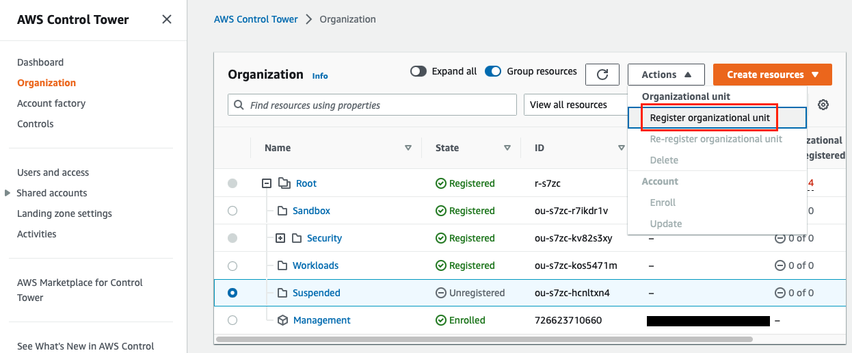Click the Registered check icon for Sandbox
852x353 pixels.
tap(441, 211)
